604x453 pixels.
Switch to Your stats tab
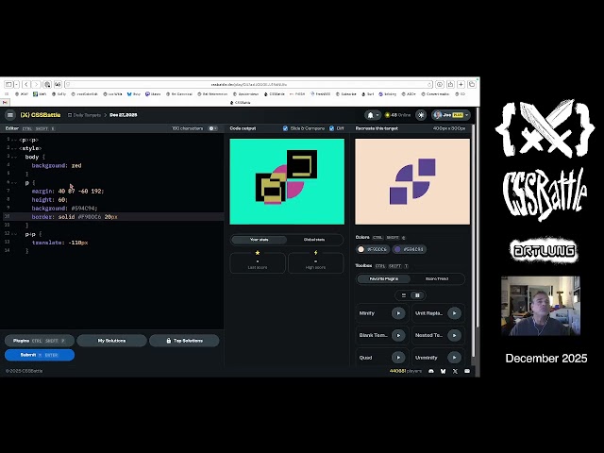[x=259, y=240]
